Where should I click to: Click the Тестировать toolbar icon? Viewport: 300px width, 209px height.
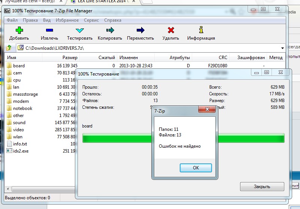[80, 30]
